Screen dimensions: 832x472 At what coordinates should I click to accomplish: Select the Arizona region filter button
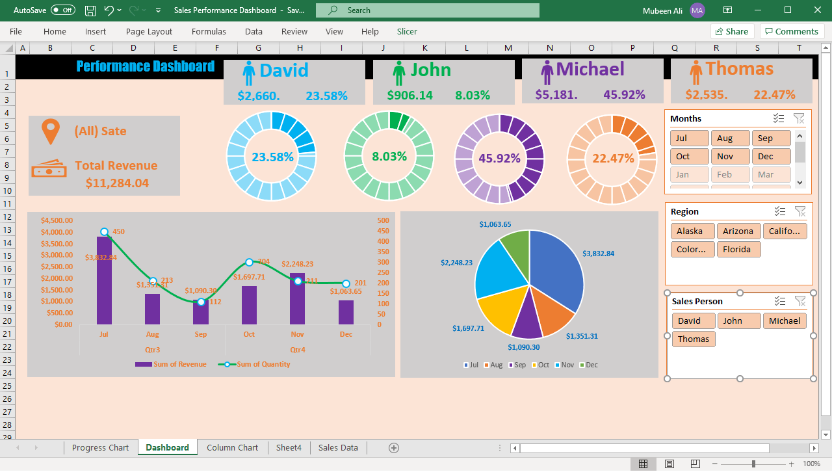738,231
